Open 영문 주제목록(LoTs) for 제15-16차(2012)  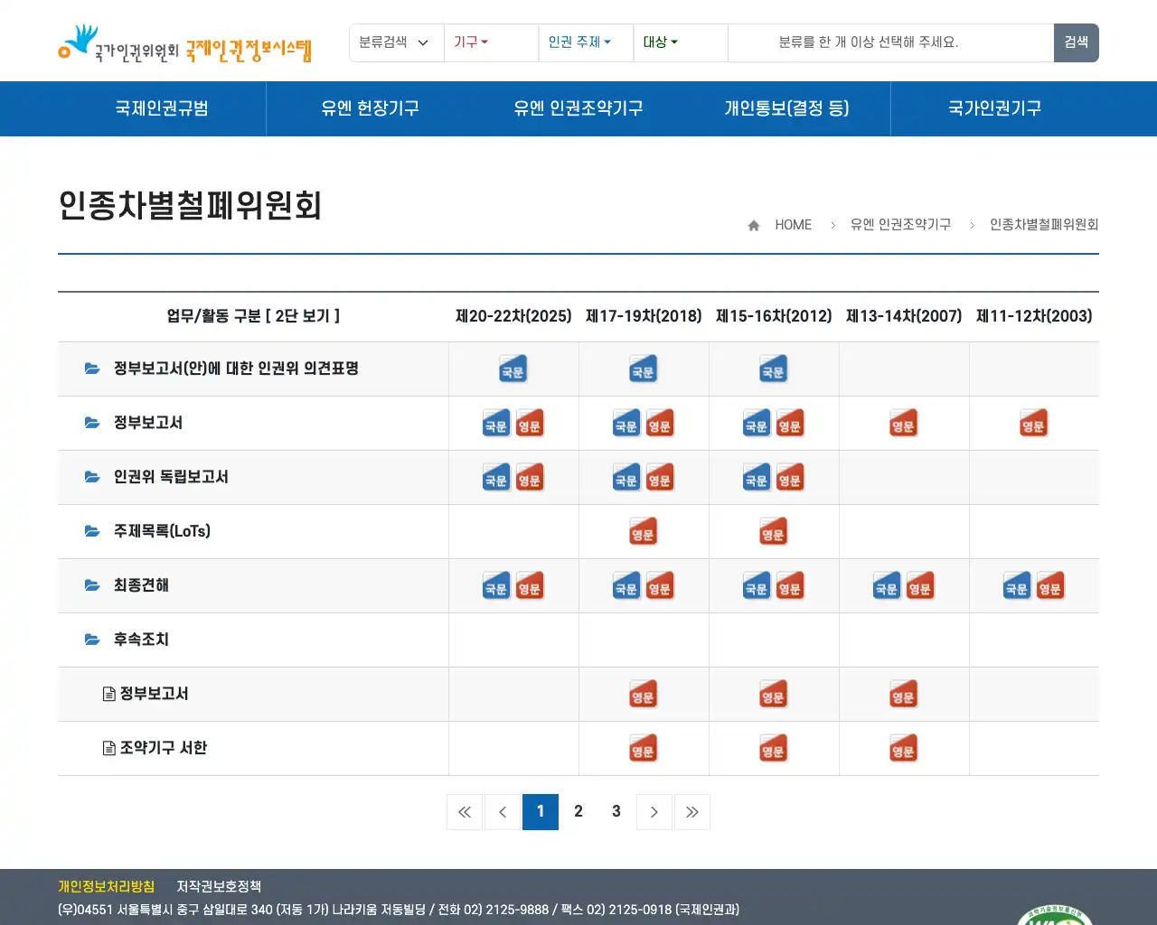click(x=774, y=531)
